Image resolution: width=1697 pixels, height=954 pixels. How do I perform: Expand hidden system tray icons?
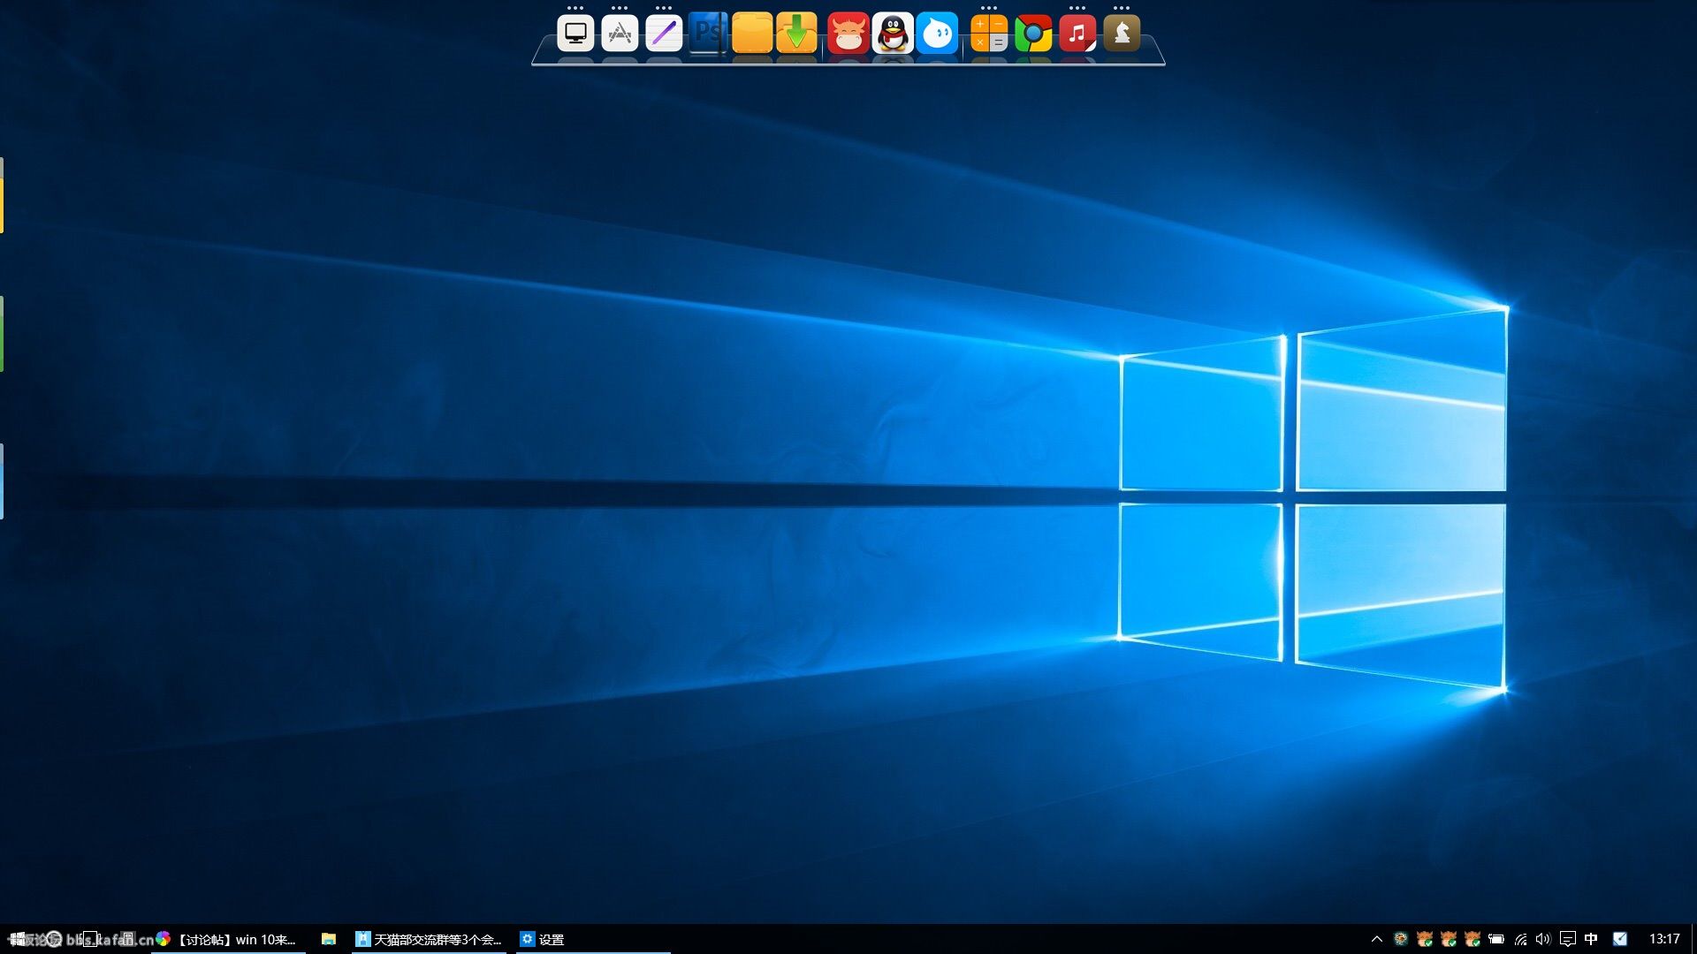[x=1376, y=939]
